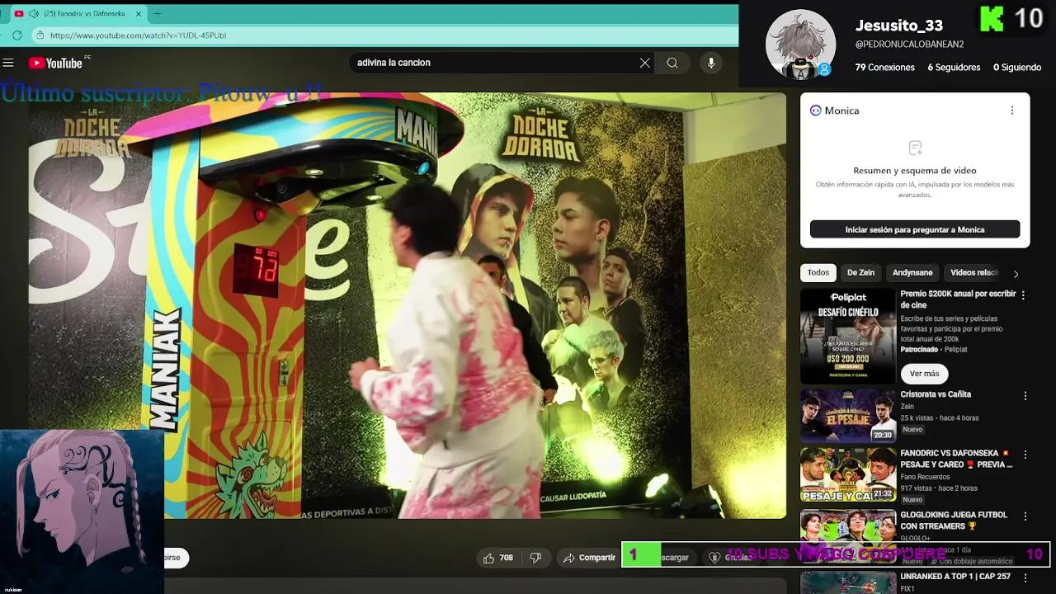Click the green Kick K logo
This screenshot has height=594, width=1056.
[991, 18]
